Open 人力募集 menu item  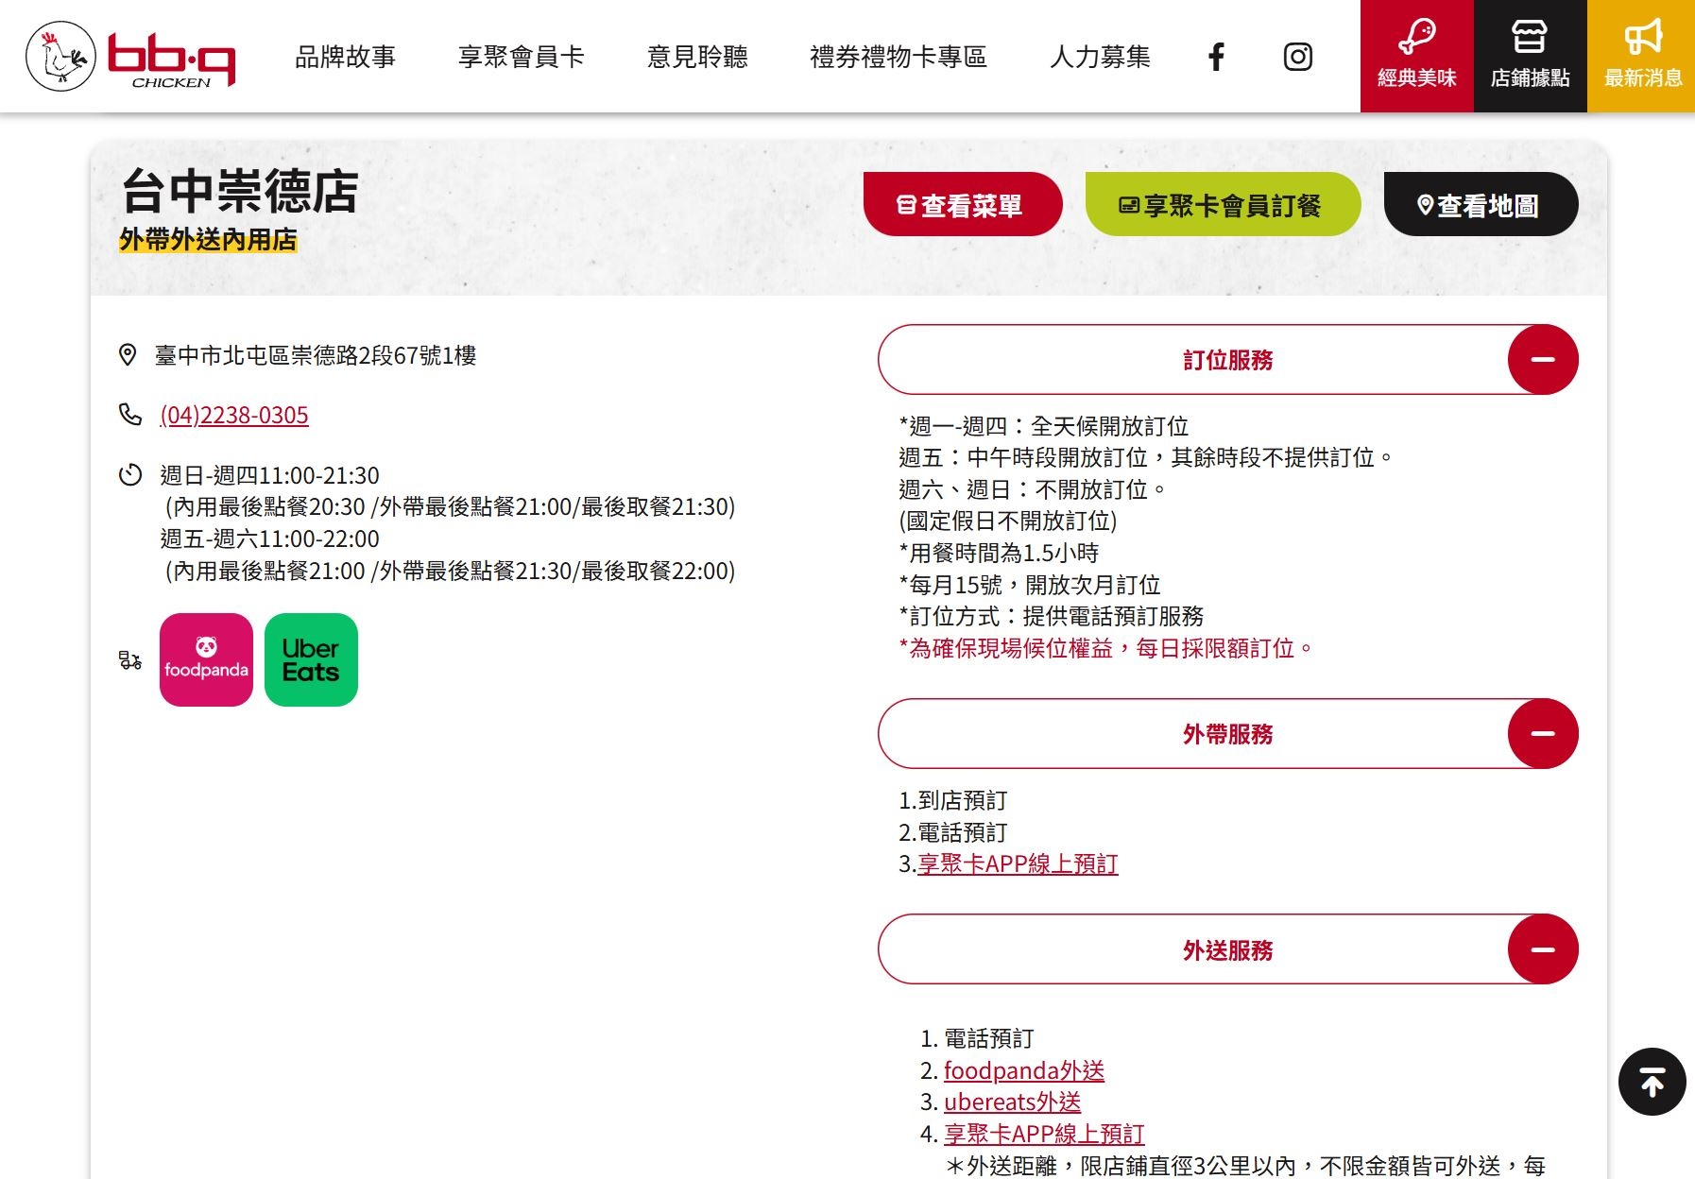(1100, 57)
